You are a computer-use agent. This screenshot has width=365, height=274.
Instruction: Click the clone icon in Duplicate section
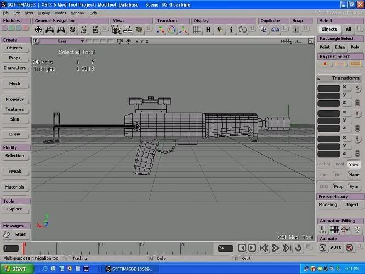coord(275,30)
